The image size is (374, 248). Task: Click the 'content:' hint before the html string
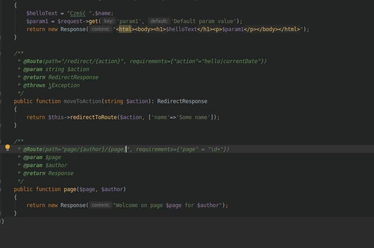click(x=101, y=29)
